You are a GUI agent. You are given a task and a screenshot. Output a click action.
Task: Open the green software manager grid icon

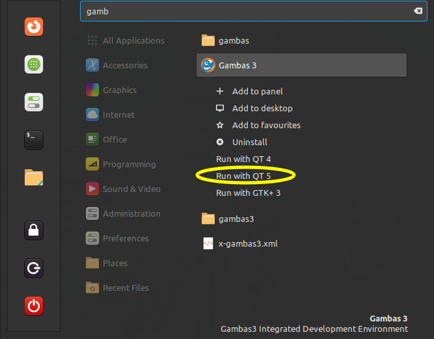tap(34, 64)
